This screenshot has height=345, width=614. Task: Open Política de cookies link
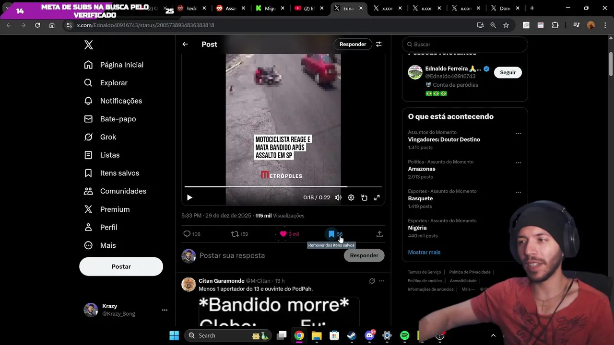coord(425,281)
